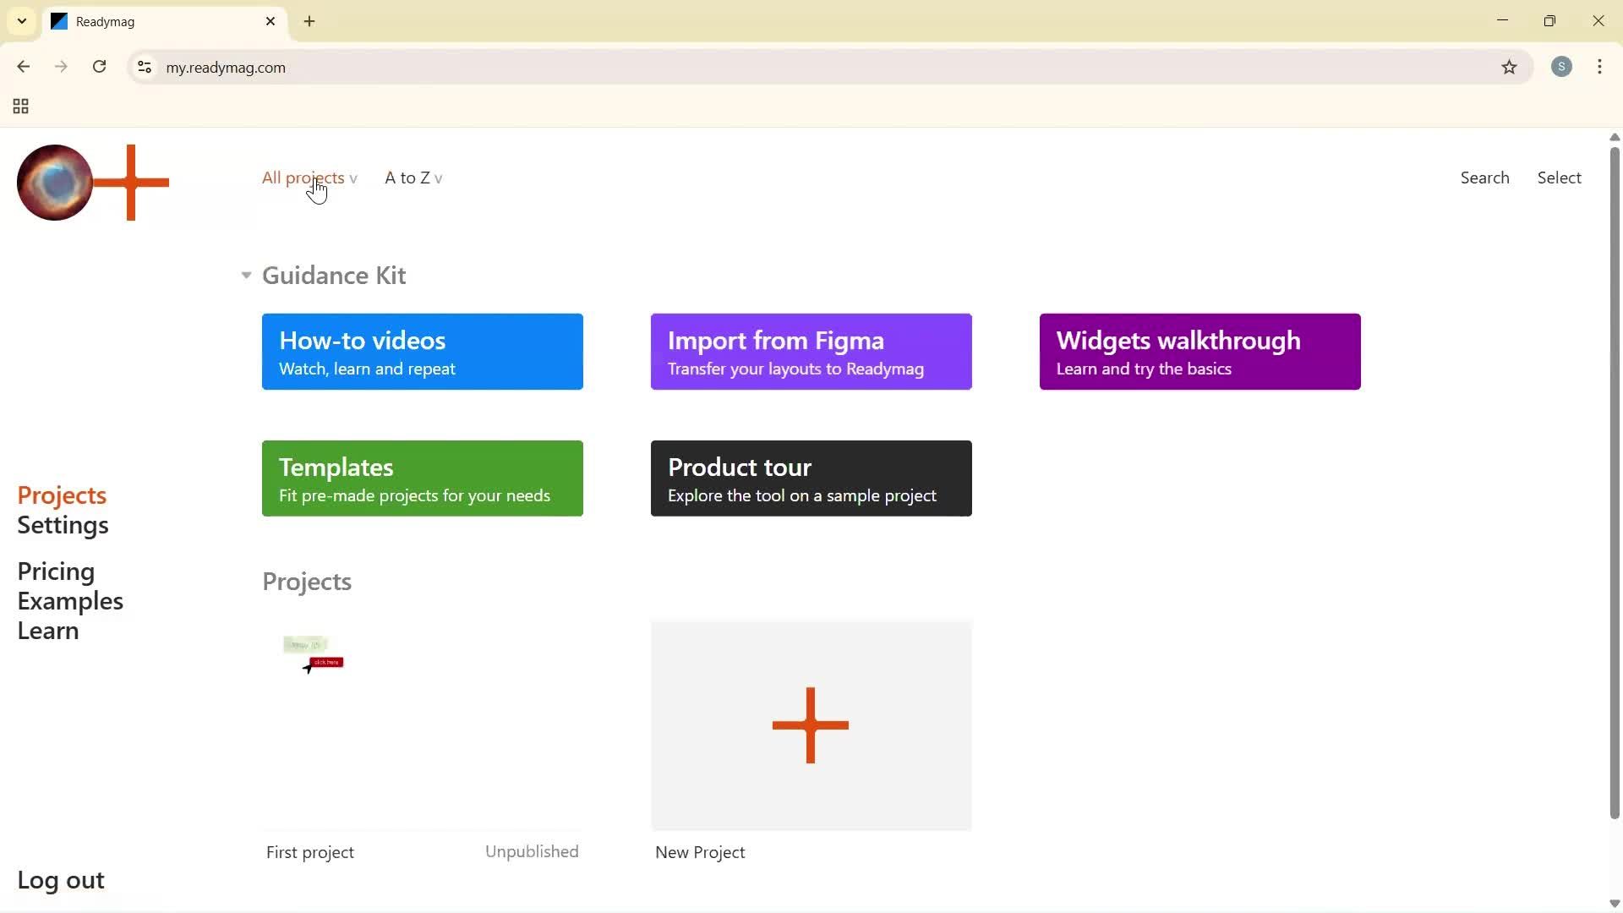The height and width of the screenshot is (913, 1623).
Task: Click the Search option
Action: click(x=1484, y=178)
